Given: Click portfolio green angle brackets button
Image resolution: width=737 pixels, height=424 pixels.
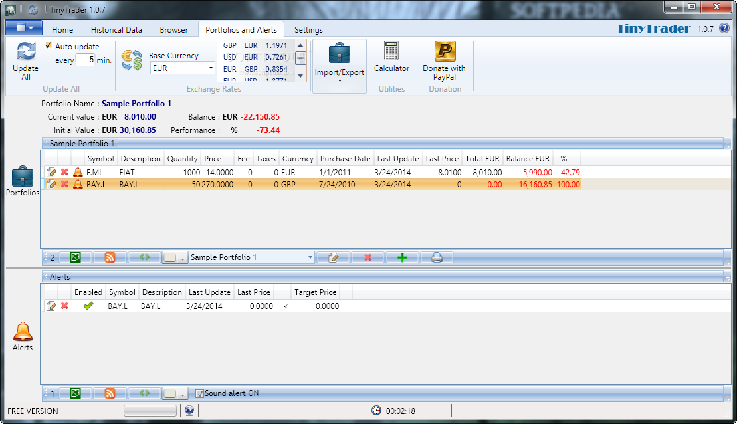Looking at the screenshot, I should pos(144,257).
